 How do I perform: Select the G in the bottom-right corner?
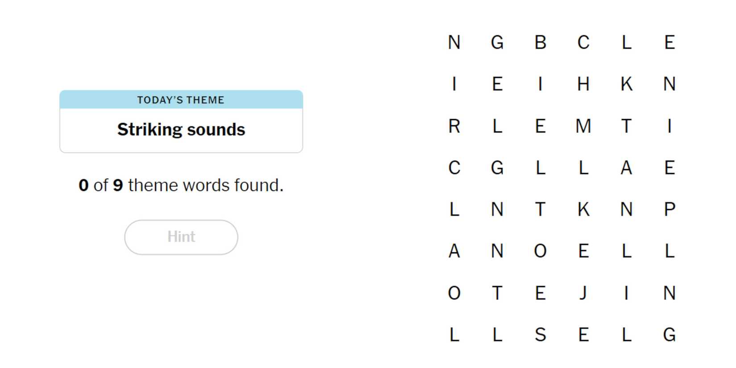[x=669, y=335]
